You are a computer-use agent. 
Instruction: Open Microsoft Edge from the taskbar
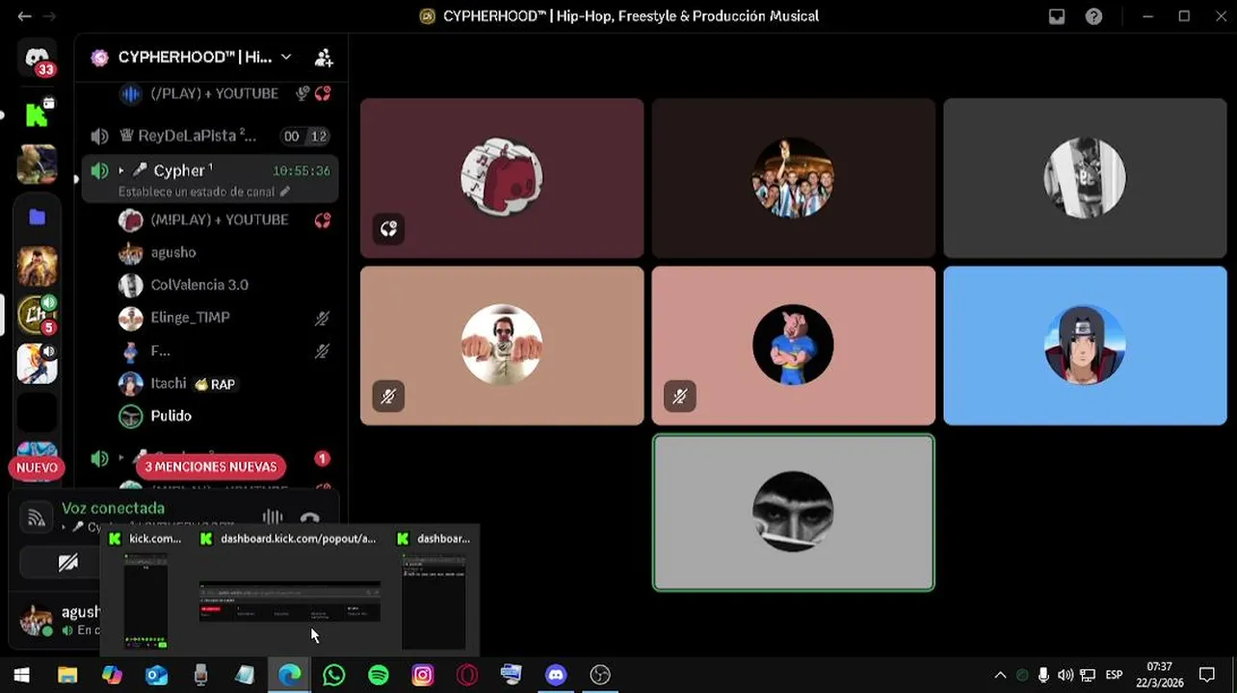point(289,675)
